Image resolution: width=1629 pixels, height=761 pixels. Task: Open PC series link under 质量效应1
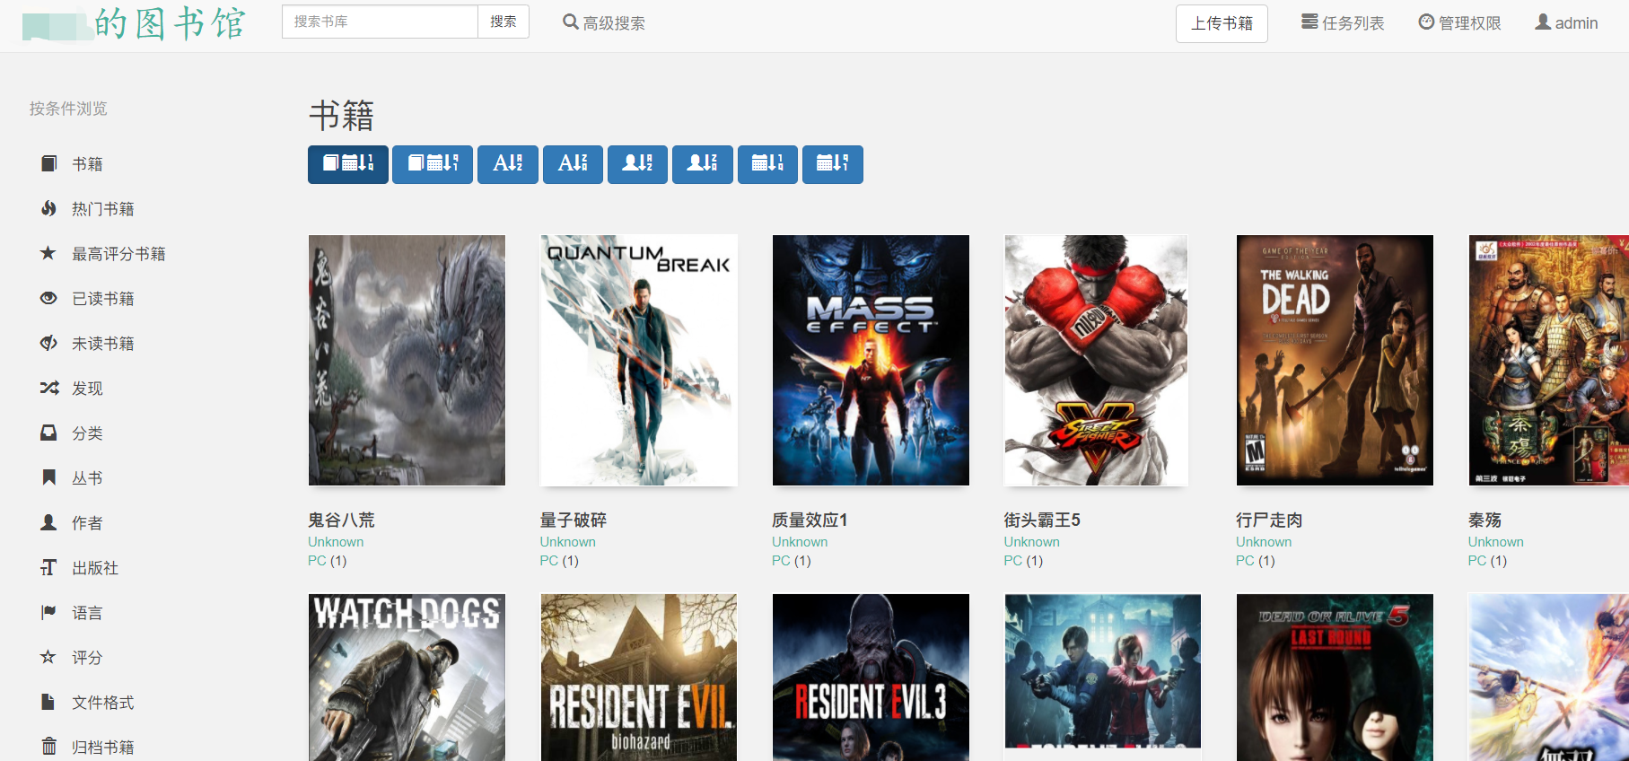click(x=781, y=561)
